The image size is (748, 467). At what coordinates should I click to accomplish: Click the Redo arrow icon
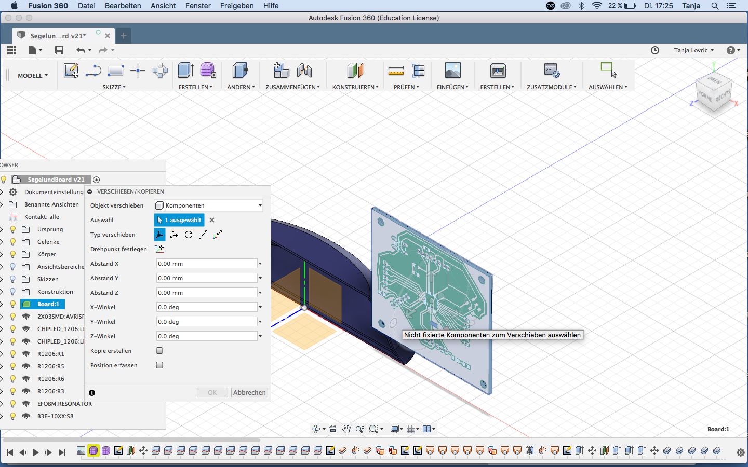[103, 50]
